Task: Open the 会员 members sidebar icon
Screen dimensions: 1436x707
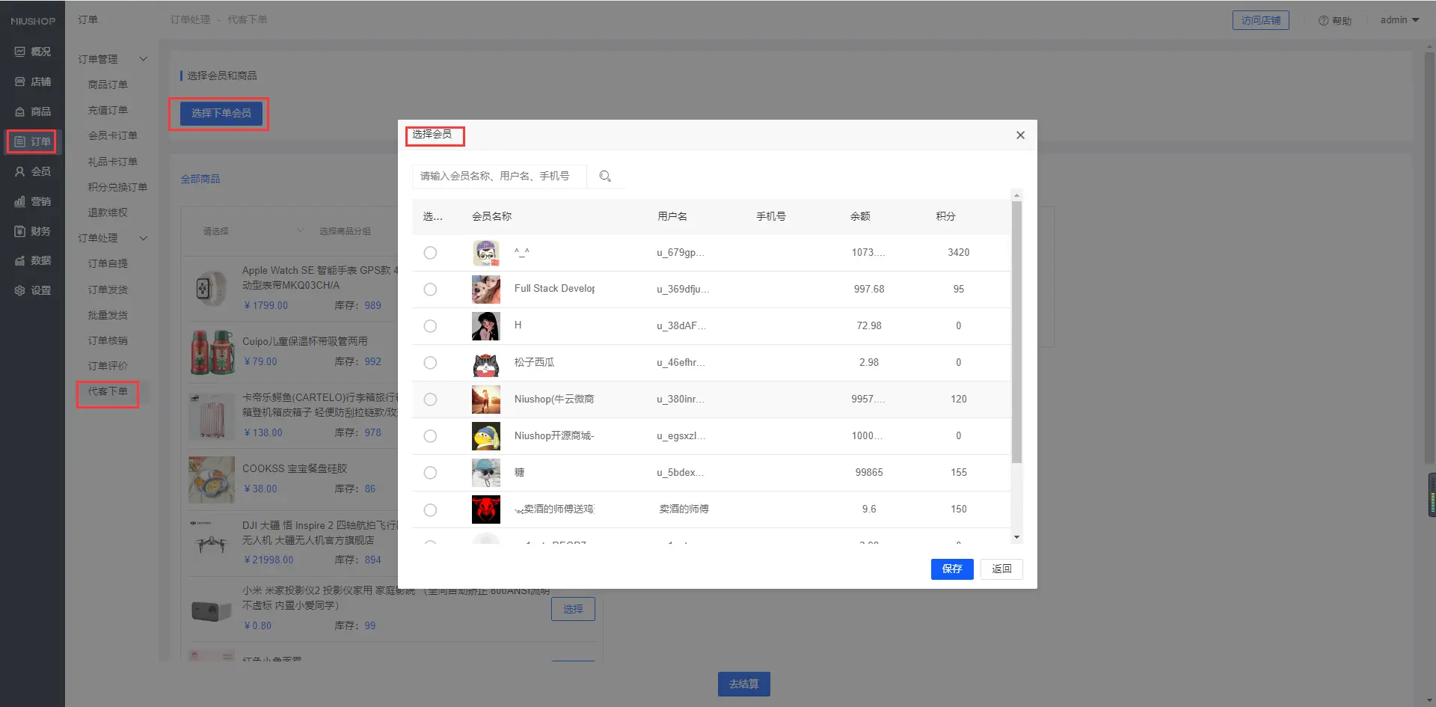Action: [20, 171]
